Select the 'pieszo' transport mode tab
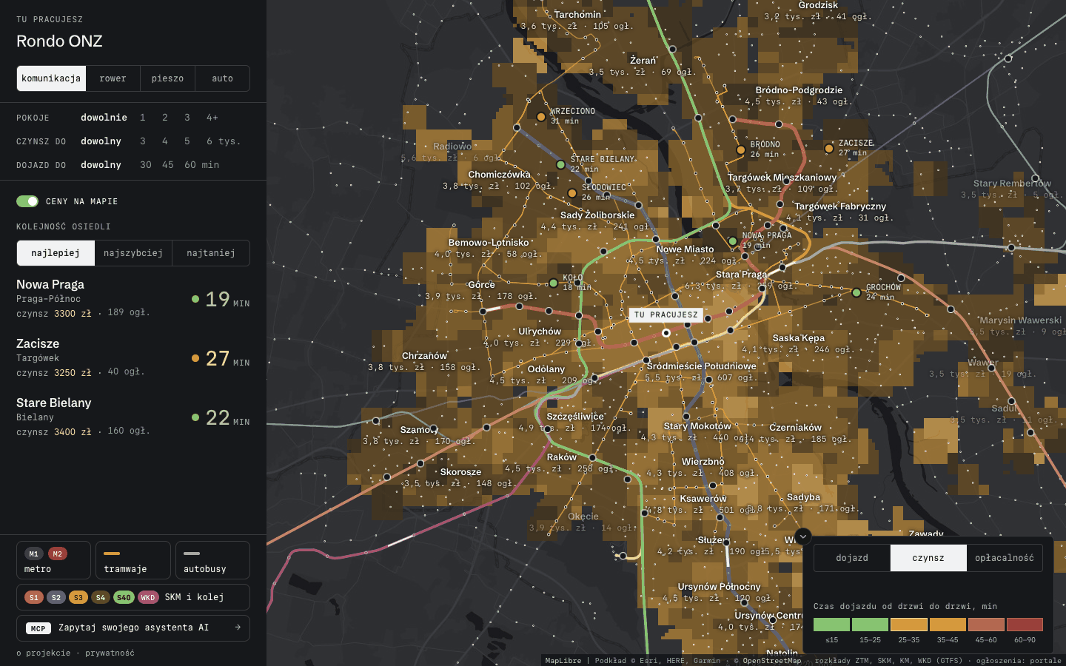Image resolution: width=1066 pixels, height=666 pixels. 167,78
